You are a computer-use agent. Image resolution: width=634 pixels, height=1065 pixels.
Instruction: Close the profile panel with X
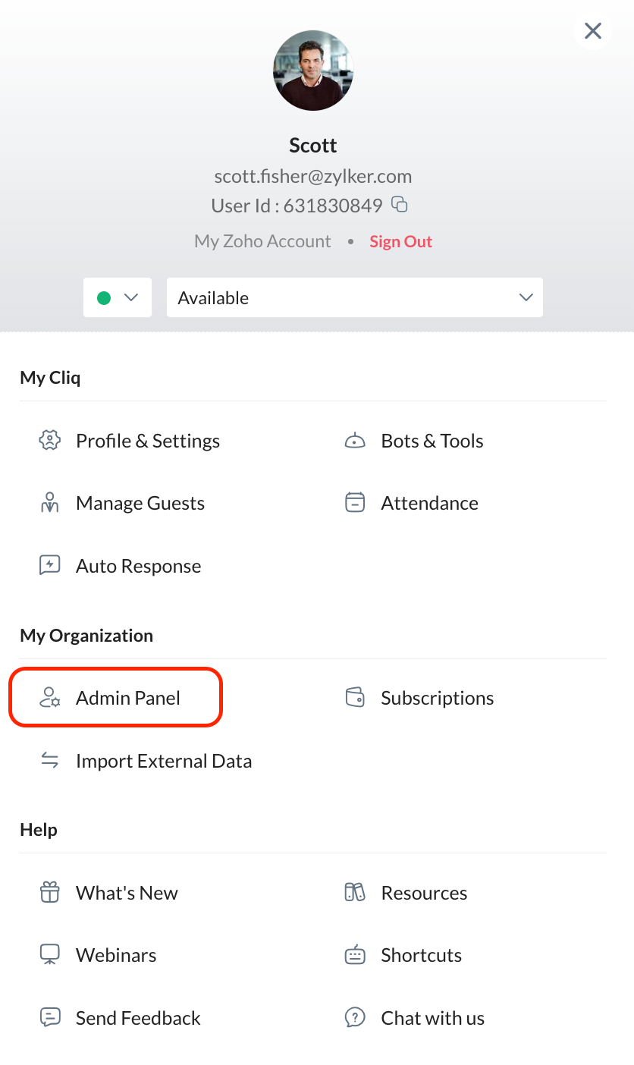click(x=593, y=31)
